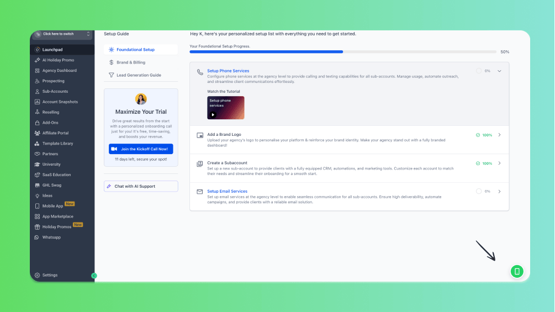Screen dimensions: 555x312
Task: Click the Whatsapp icon in sidebar
Action: coord(38,237)
